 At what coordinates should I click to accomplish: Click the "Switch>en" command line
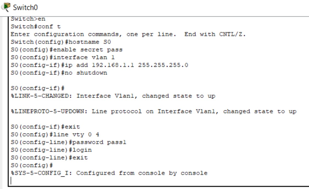(x=28, y=19)
